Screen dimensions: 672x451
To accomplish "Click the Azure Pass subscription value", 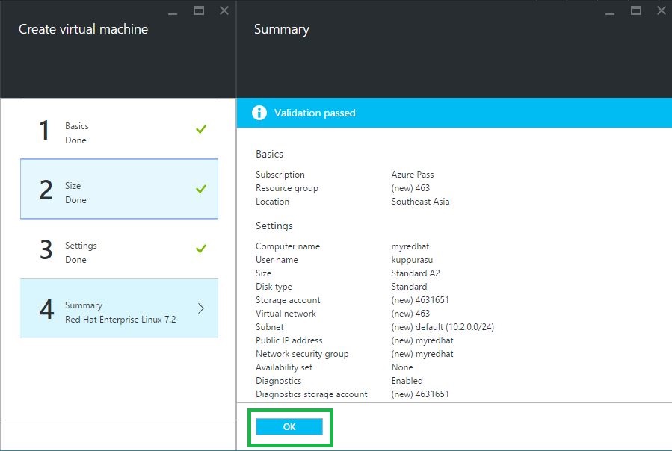I will 412,175.
